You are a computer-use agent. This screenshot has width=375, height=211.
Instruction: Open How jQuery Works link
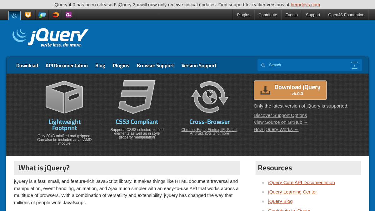pyautogui.click(x=276, y=129)
